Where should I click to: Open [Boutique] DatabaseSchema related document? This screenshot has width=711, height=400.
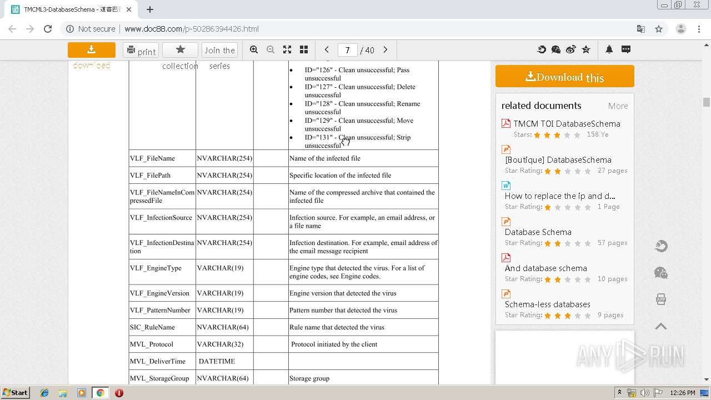pos(558,160)
